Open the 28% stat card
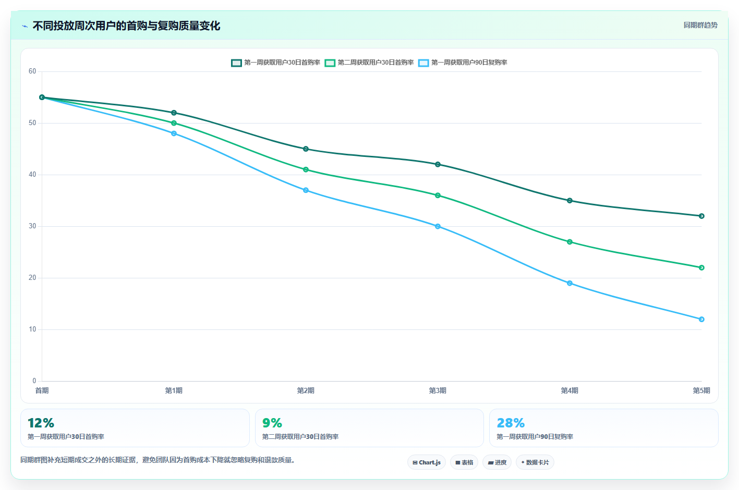This screenshot has width=739, height=490. [604, 428]
